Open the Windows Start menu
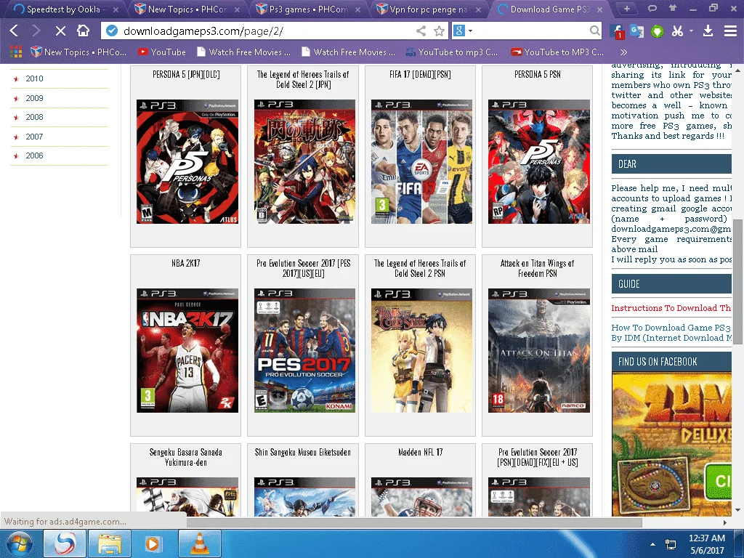The image size is (744, 558). [x=18, y=543]
